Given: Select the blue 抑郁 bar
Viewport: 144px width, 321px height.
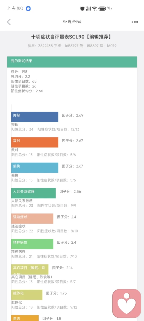Looking at the screenshot, I should pos(35,117).
